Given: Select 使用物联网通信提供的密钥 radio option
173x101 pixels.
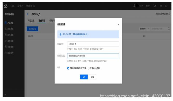Looking at the screenshot, I should coord(68,68).
